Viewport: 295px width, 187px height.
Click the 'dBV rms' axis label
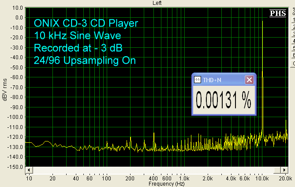(5, 90)
